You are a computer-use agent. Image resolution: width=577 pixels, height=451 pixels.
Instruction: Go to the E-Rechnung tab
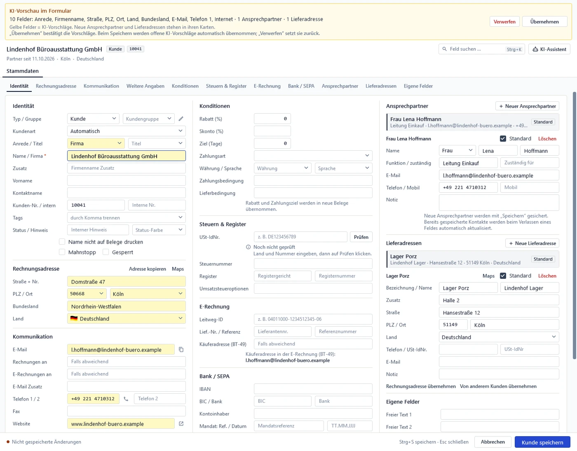pyautogui.click(x=267, y=86)
